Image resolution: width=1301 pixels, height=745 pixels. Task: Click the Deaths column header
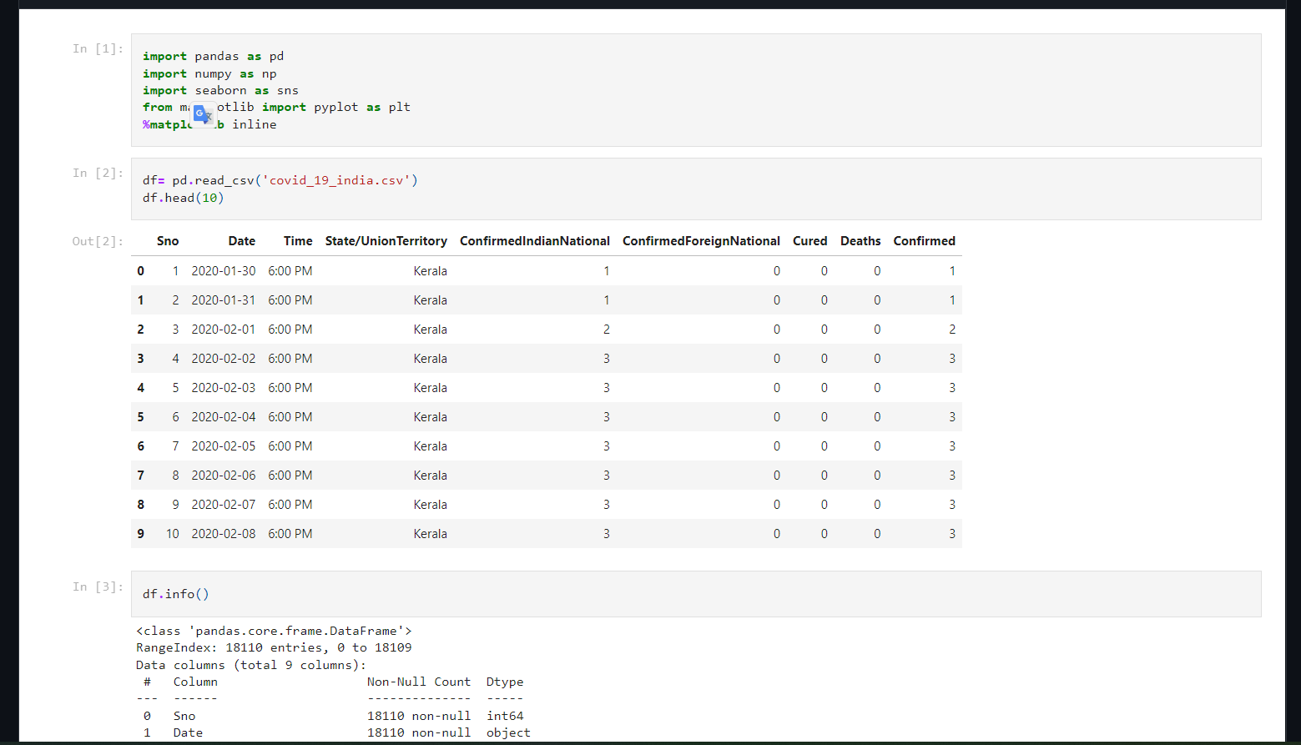860,241
